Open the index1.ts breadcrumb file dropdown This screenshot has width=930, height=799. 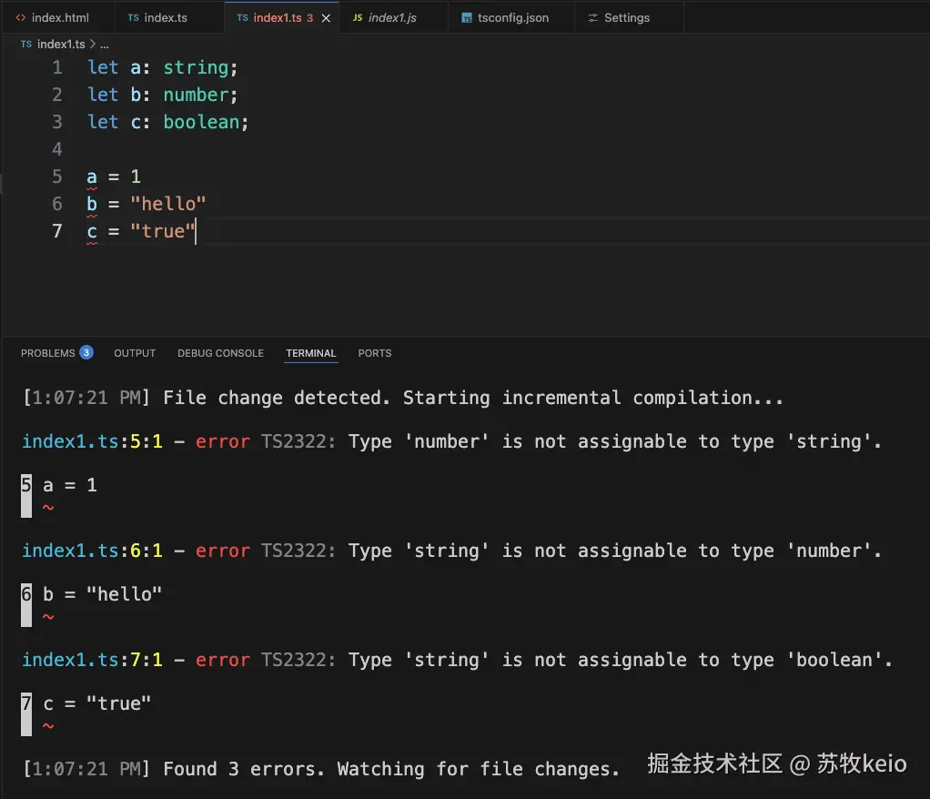[x=61, y=44]
